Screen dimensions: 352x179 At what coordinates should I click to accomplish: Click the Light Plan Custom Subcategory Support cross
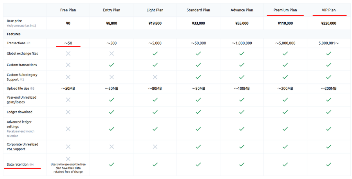click(x=155, y=77)
